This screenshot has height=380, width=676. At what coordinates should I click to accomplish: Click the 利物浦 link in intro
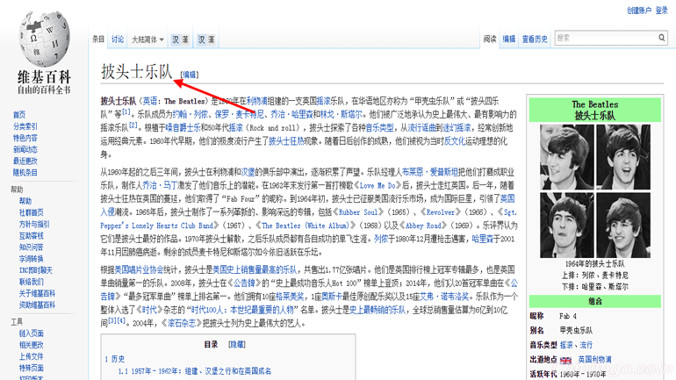point(257,101)
